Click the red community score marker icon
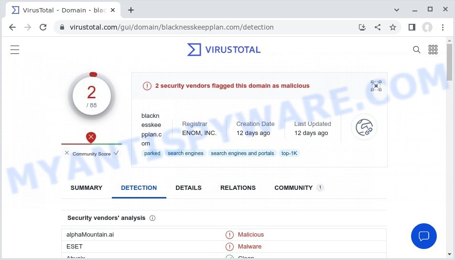The width and height of the screenshot is (455, 260). tap(91, 137)
